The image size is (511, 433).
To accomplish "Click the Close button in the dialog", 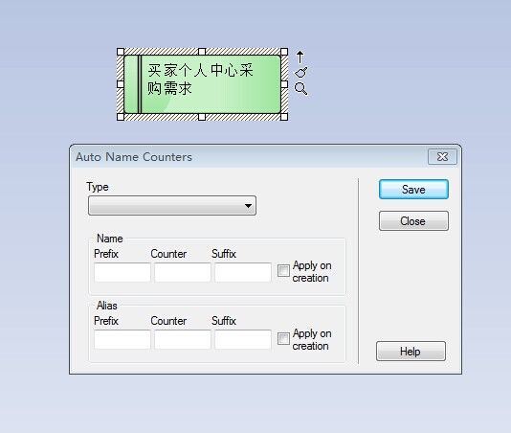I will [413, 221].
